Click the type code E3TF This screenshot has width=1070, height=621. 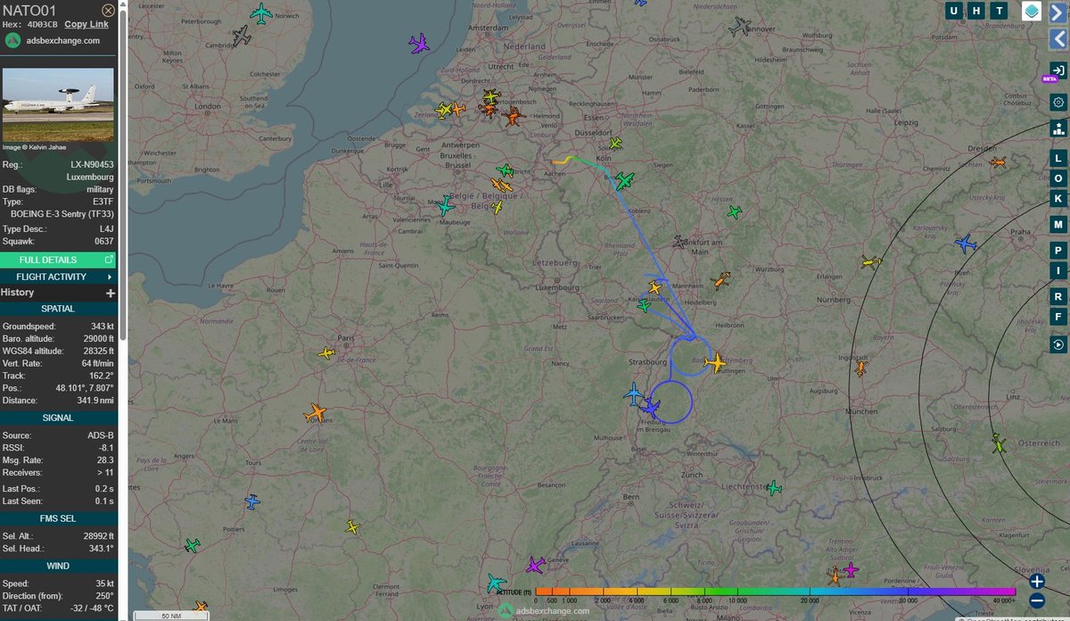tap(102, 203)
